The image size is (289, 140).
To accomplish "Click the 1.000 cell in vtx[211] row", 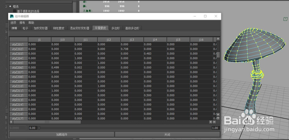I will coord(63,90).
